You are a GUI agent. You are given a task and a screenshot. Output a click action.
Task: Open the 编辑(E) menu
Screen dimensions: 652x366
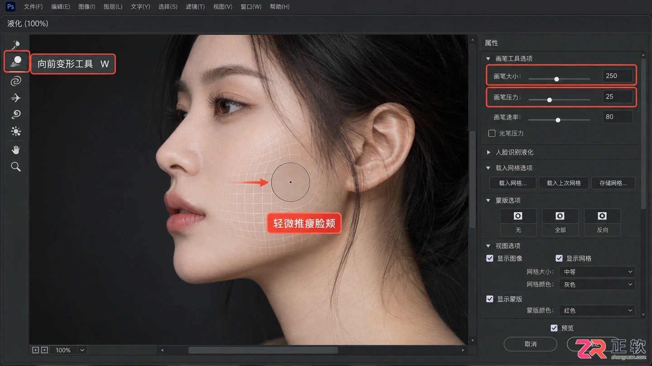click(x=61, y=7)
